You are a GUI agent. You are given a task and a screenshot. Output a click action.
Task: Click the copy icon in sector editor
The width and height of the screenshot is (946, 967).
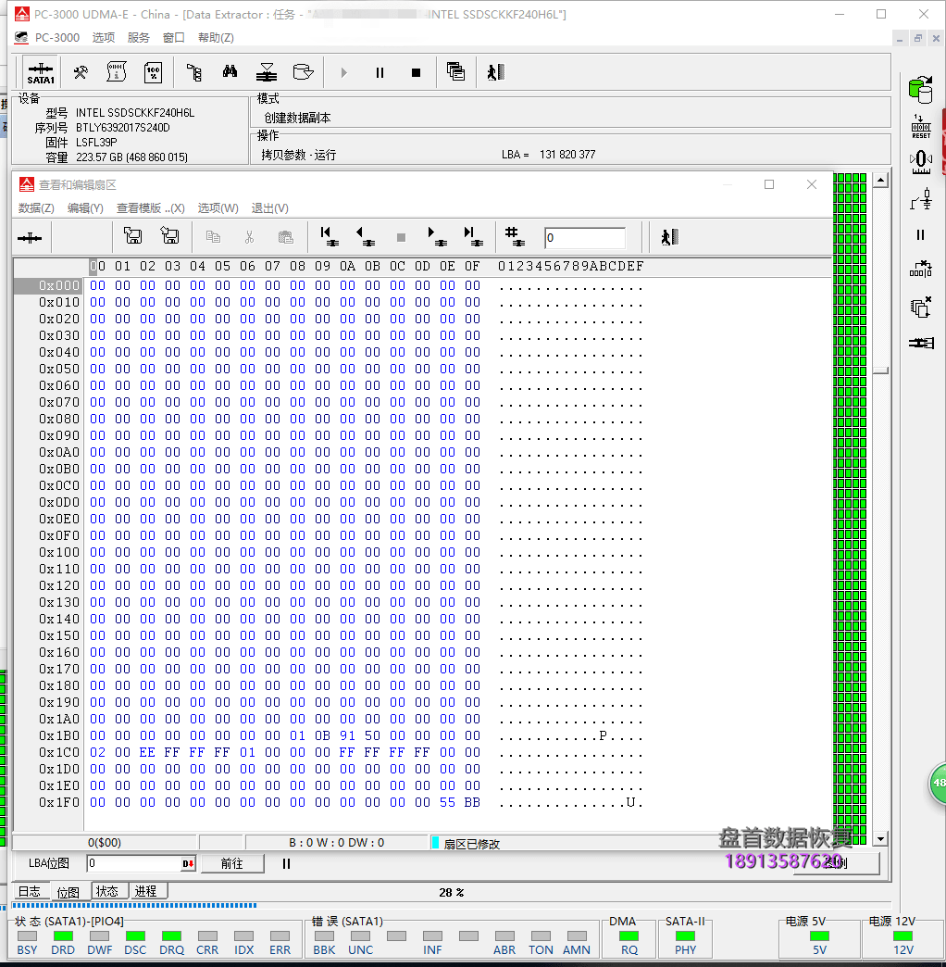point(213,237)
